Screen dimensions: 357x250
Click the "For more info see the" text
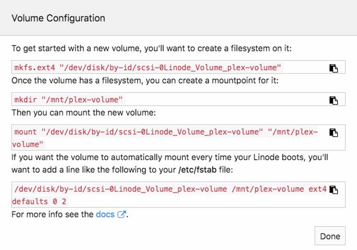pyautogui.click(x=52, y=215)
